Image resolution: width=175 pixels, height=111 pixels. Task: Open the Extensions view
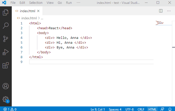[x=6, y=65]
